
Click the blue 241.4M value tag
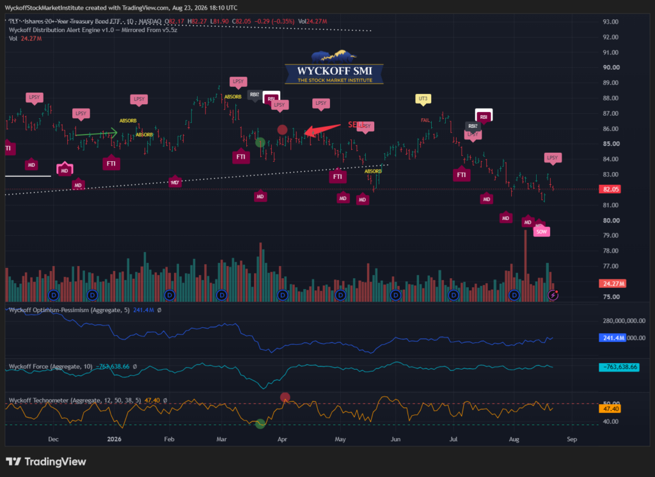click(612, 338)
